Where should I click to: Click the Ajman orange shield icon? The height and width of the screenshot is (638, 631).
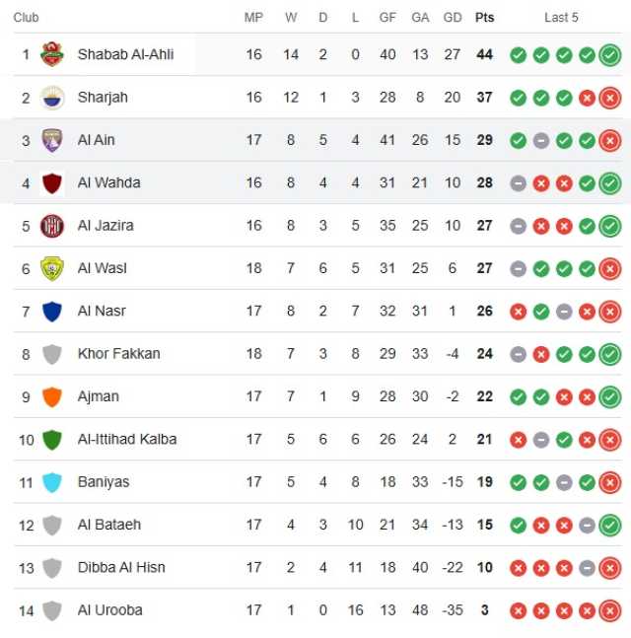[x=52, y=397]
